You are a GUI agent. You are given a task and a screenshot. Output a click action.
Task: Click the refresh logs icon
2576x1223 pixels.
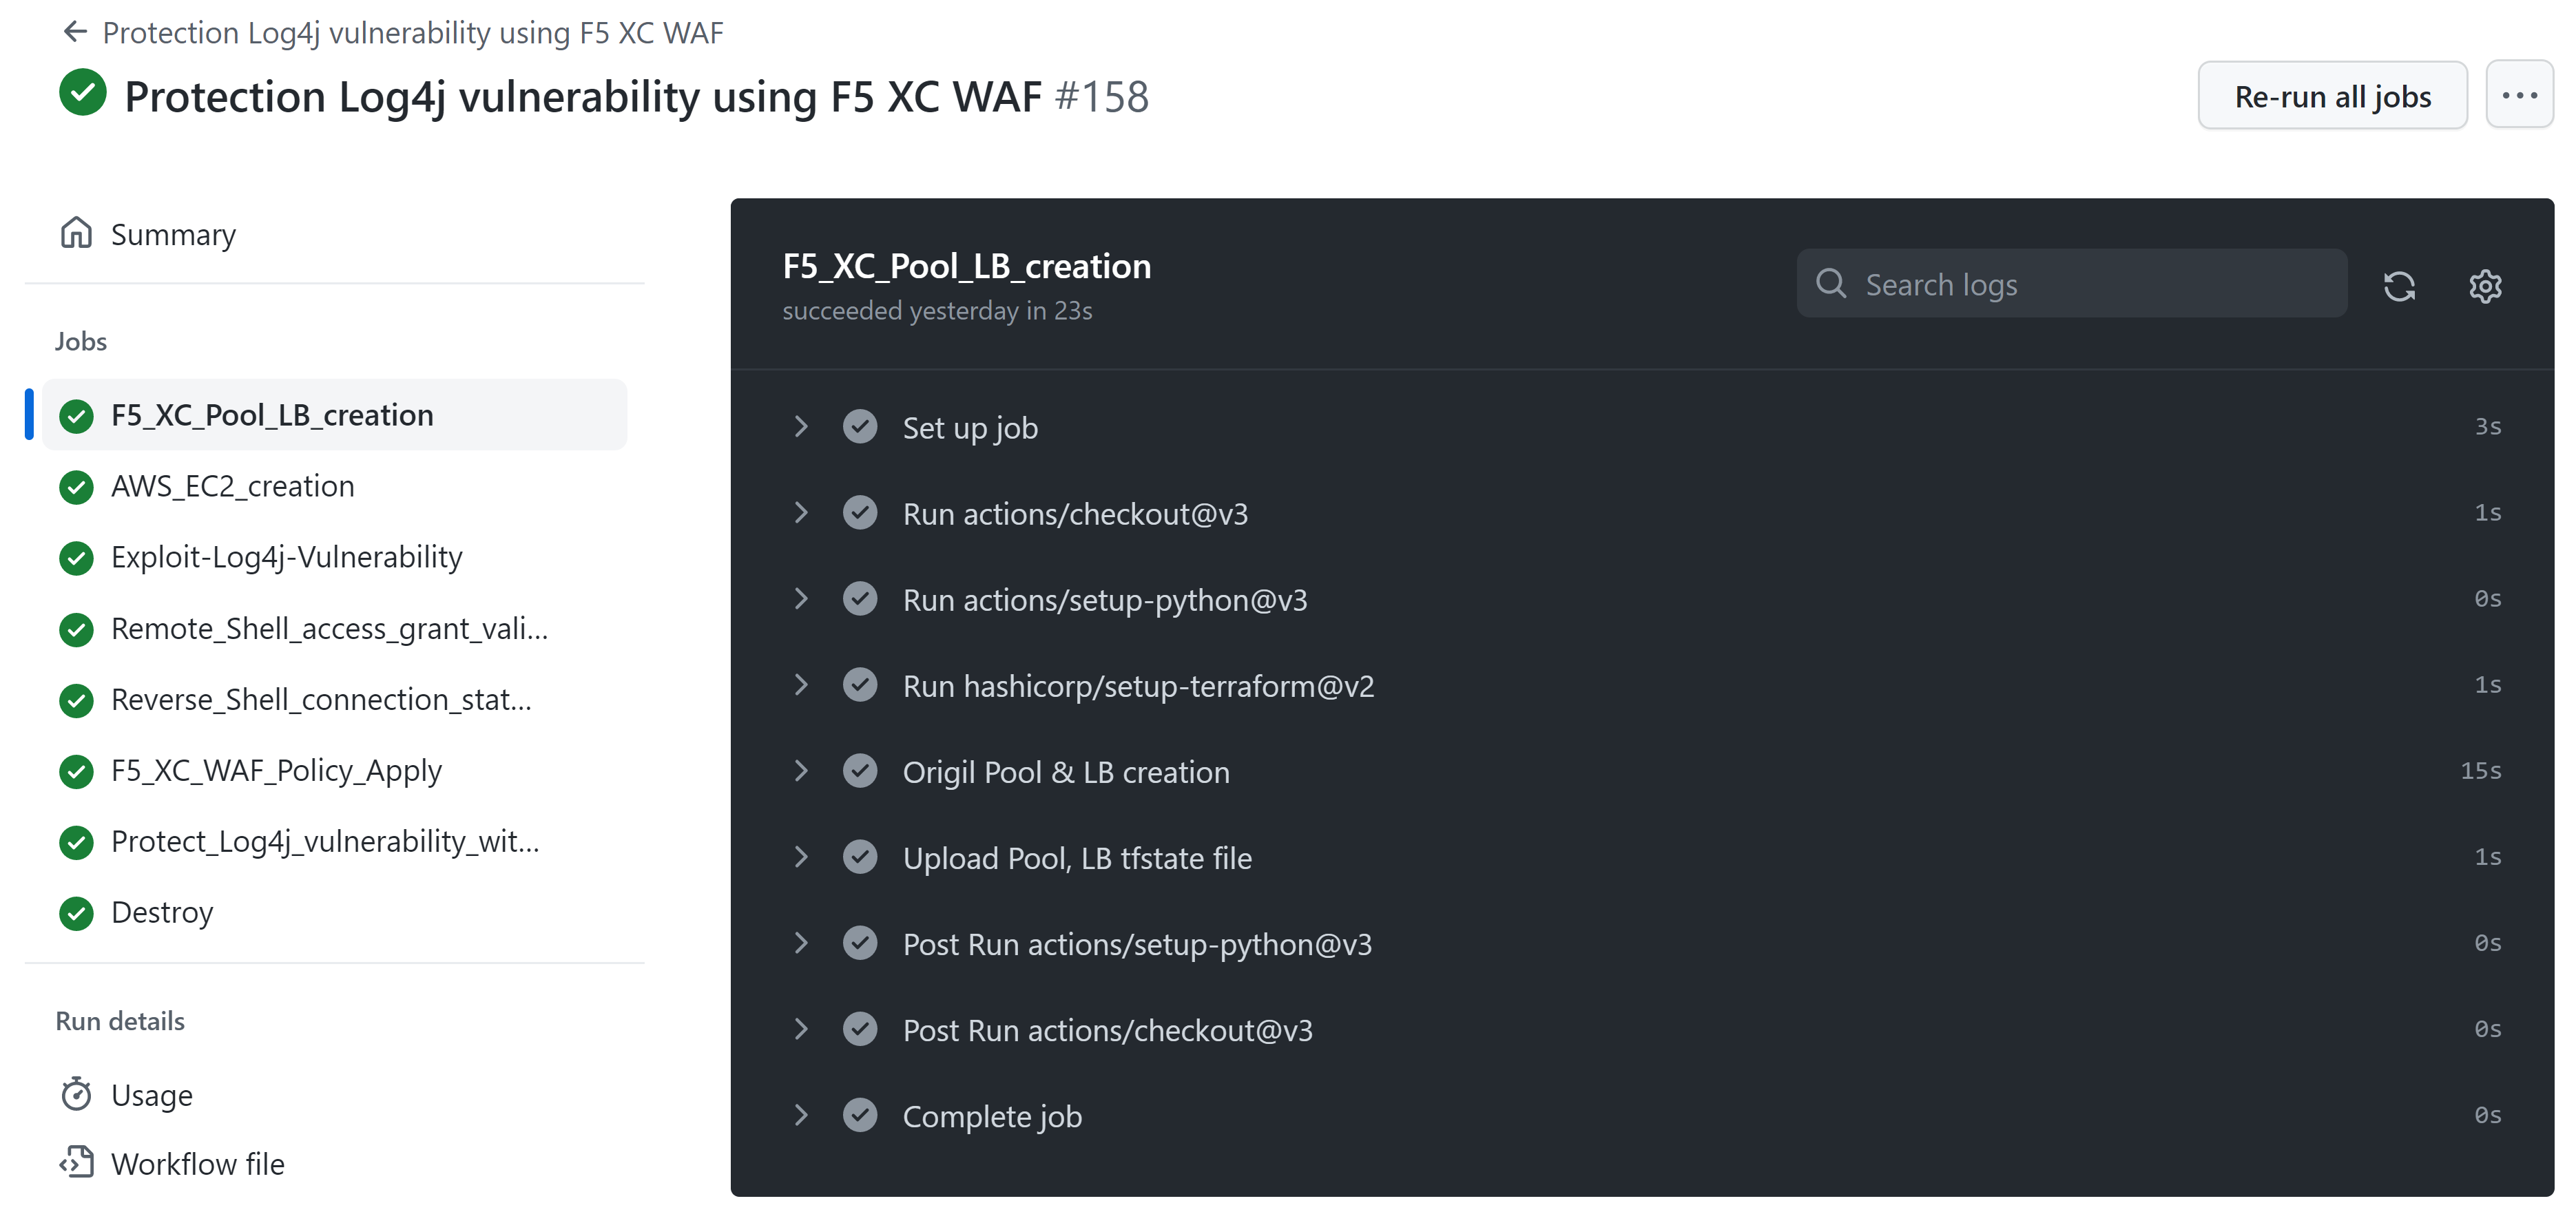pyautogui.click(x=2400, y=287)
